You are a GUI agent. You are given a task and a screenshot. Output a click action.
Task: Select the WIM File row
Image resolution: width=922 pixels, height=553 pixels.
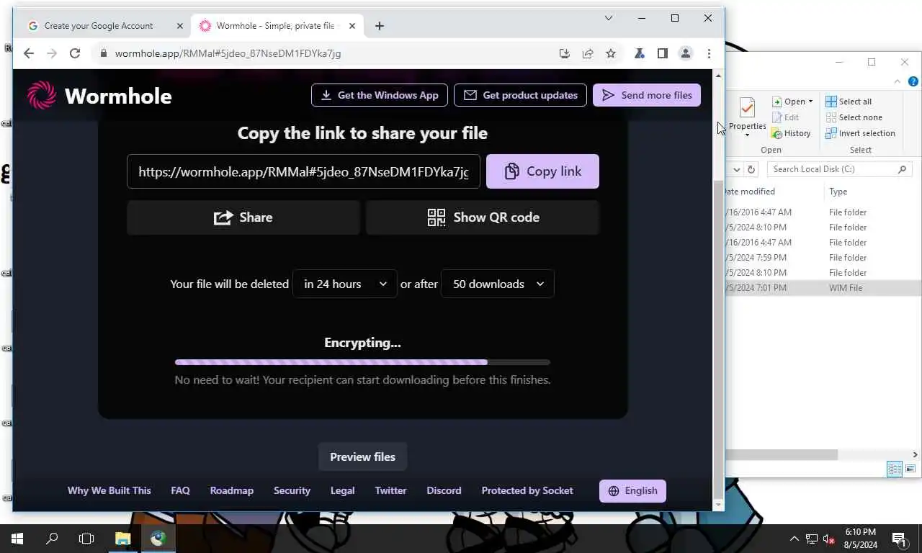click(x=823, y=287)
